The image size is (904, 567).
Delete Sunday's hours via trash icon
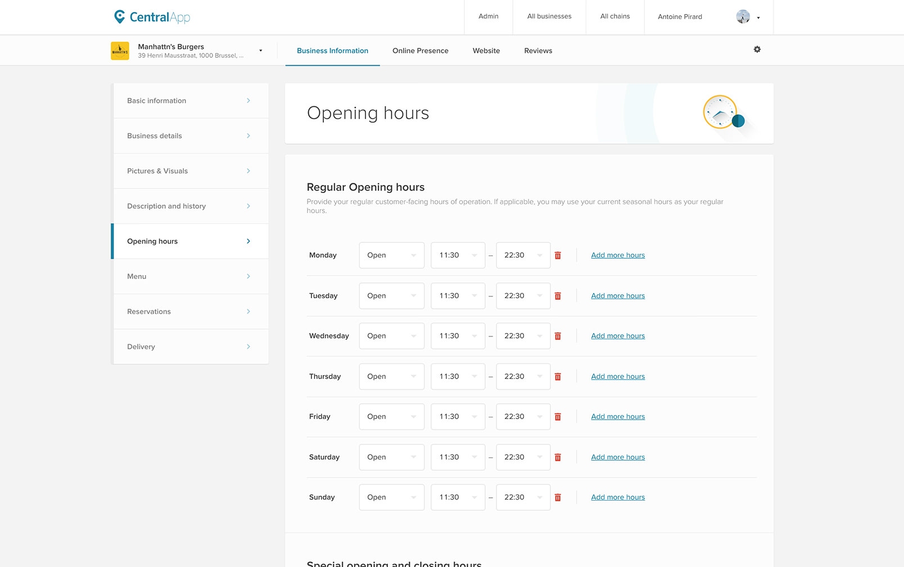(x=558, y=498)
